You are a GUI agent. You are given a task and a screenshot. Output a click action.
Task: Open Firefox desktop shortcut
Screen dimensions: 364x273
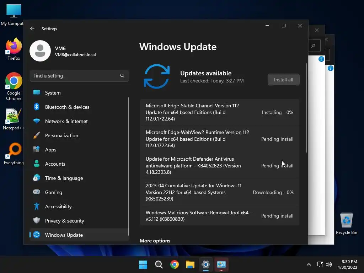[14, 49]
